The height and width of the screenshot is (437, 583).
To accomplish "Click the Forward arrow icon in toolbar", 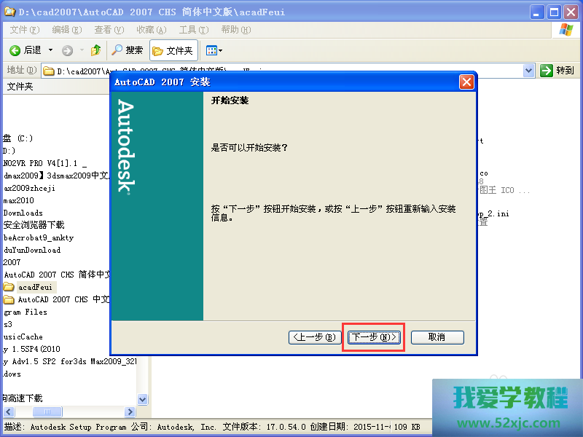I will (68, 50).
